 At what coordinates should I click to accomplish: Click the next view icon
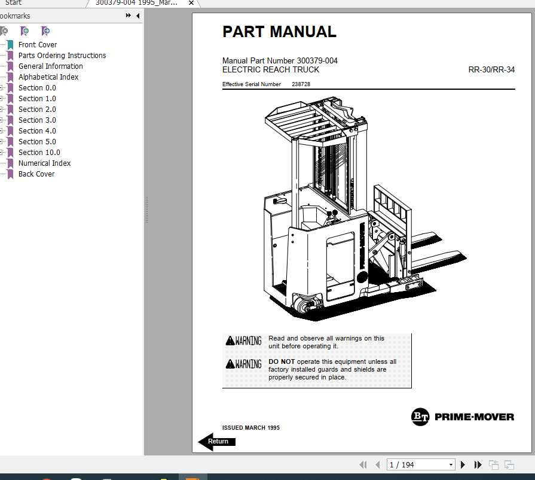[x=509, y=464]
